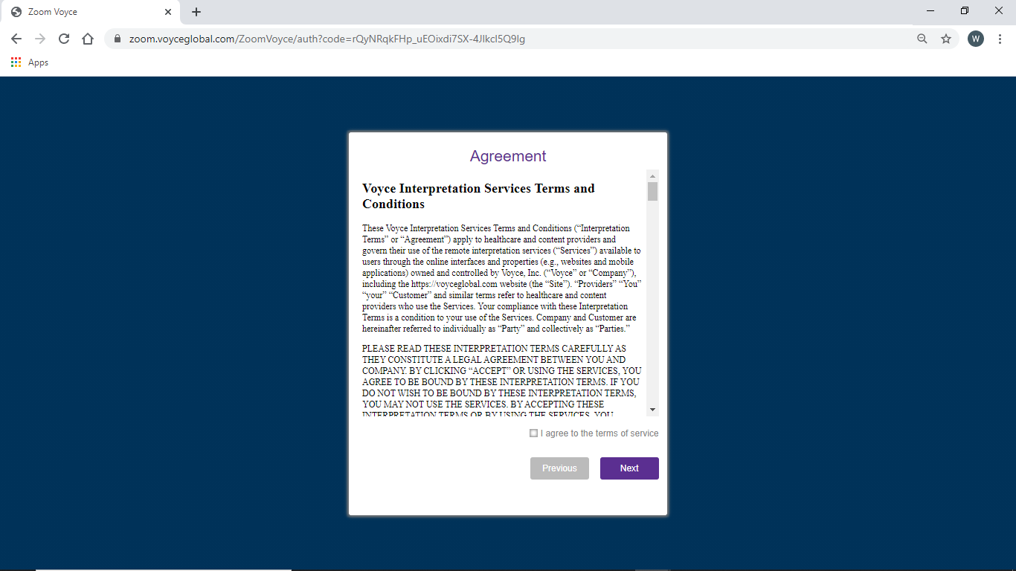1016x571 pixels.
Task: Bookmark this page with the star
Action: (x=946, y=39)
